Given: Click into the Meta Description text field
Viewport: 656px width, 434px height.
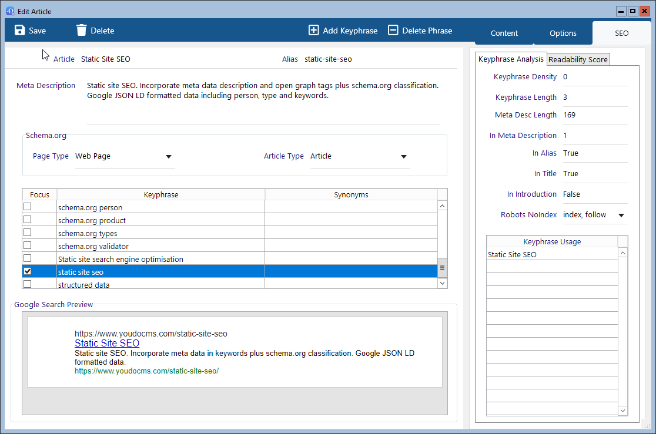Looking at the screenshot, I should [263, 100].
